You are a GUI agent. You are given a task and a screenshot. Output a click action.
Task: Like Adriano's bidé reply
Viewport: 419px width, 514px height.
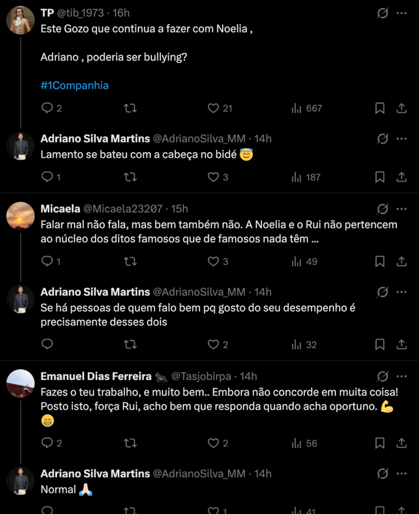click(214, 177)
